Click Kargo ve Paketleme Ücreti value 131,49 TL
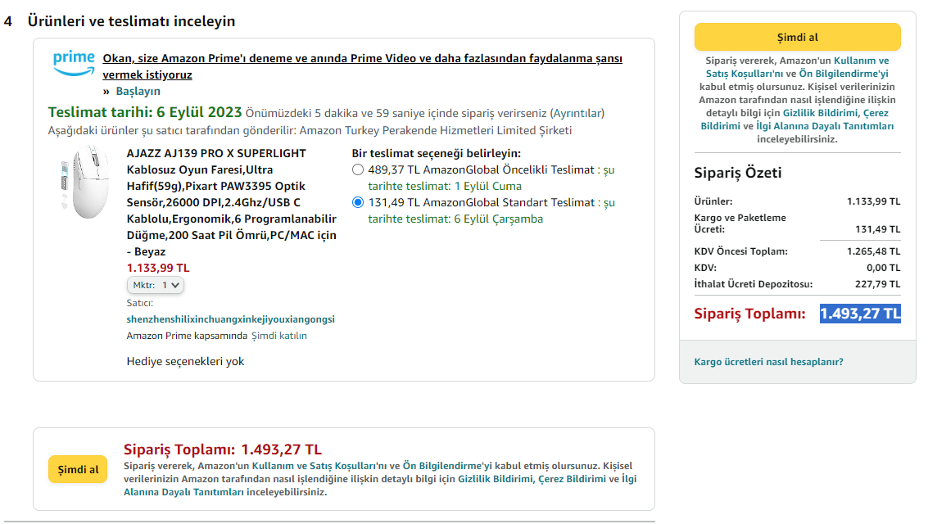Screen dimensions: 928x524 coord(878,229)
